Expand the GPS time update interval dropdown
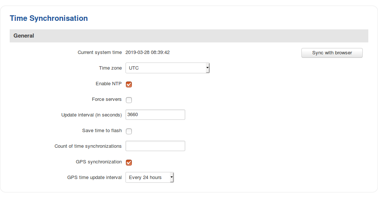The width and height of the screenshot is (378, 198). (x=149, y=178)
